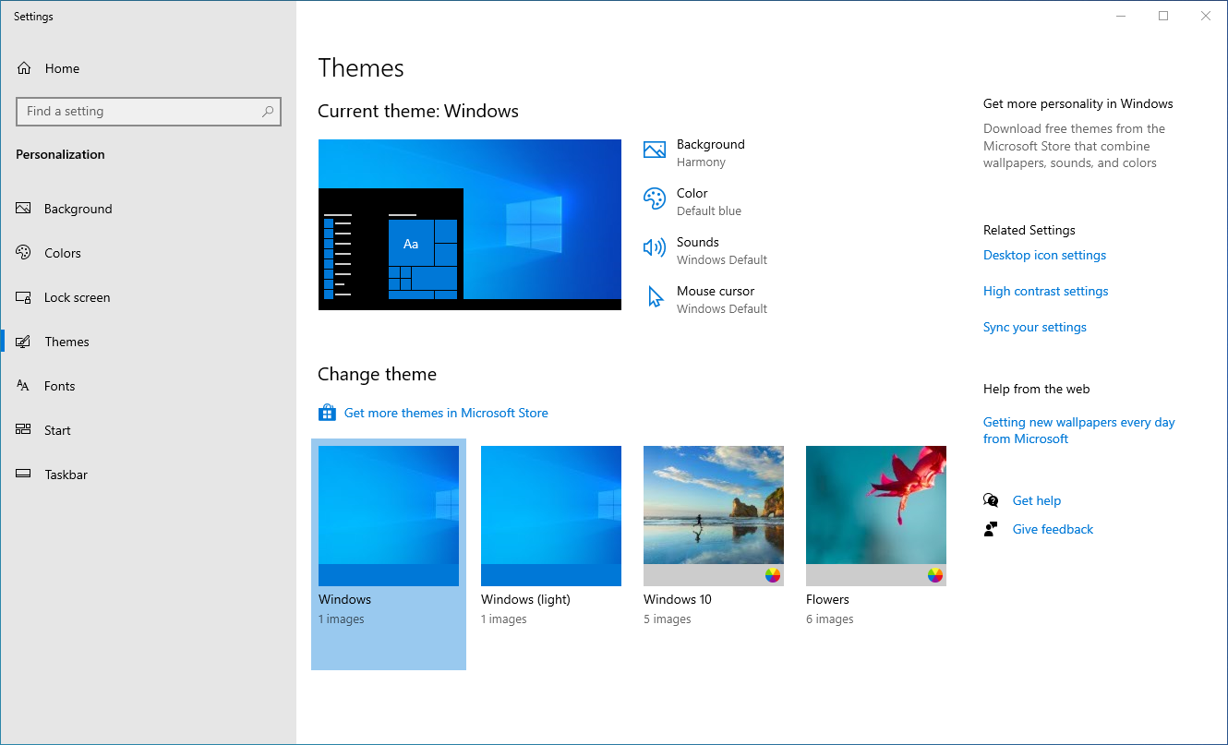Click the Give feedback link

pyautogui.click(x=1053, y=529)
